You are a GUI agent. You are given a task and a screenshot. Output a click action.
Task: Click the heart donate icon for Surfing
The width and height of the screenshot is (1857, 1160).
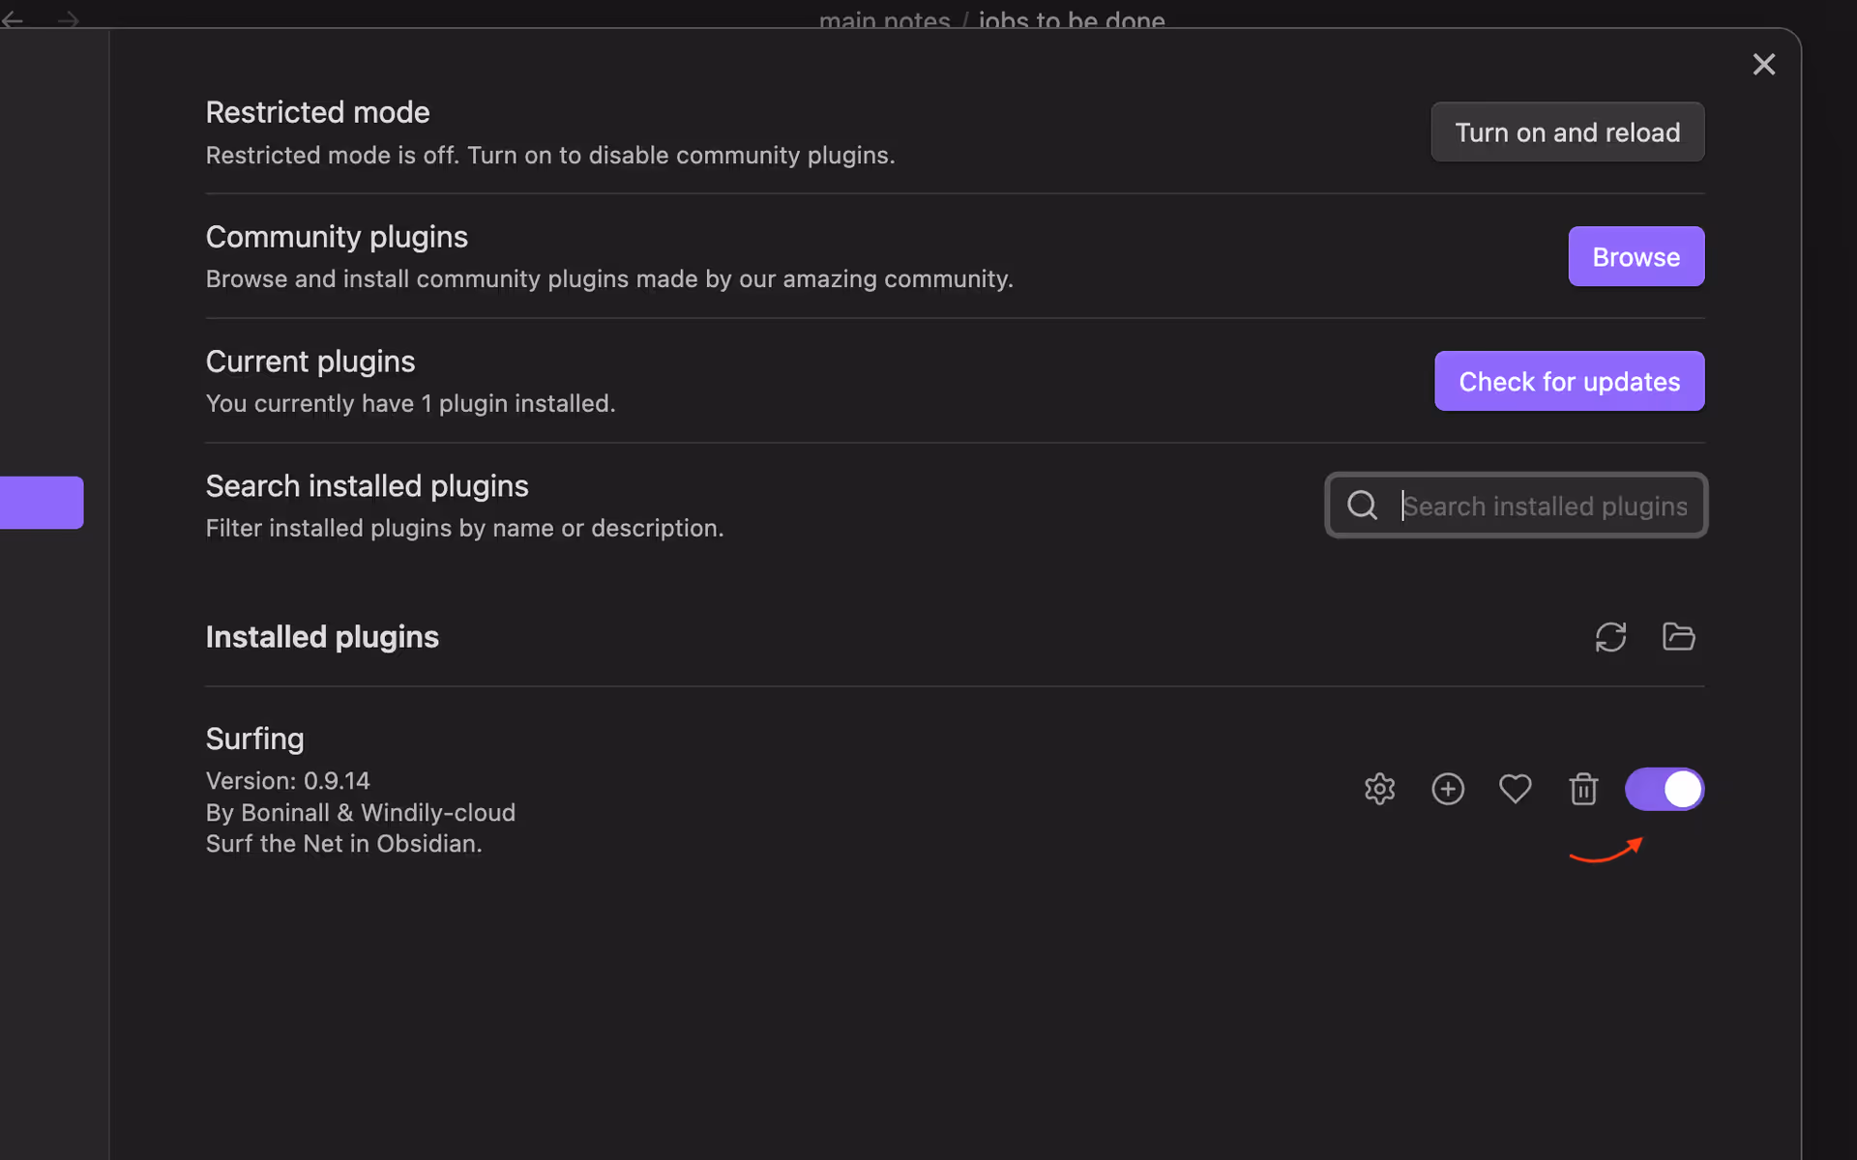[x=1515, y=789]
